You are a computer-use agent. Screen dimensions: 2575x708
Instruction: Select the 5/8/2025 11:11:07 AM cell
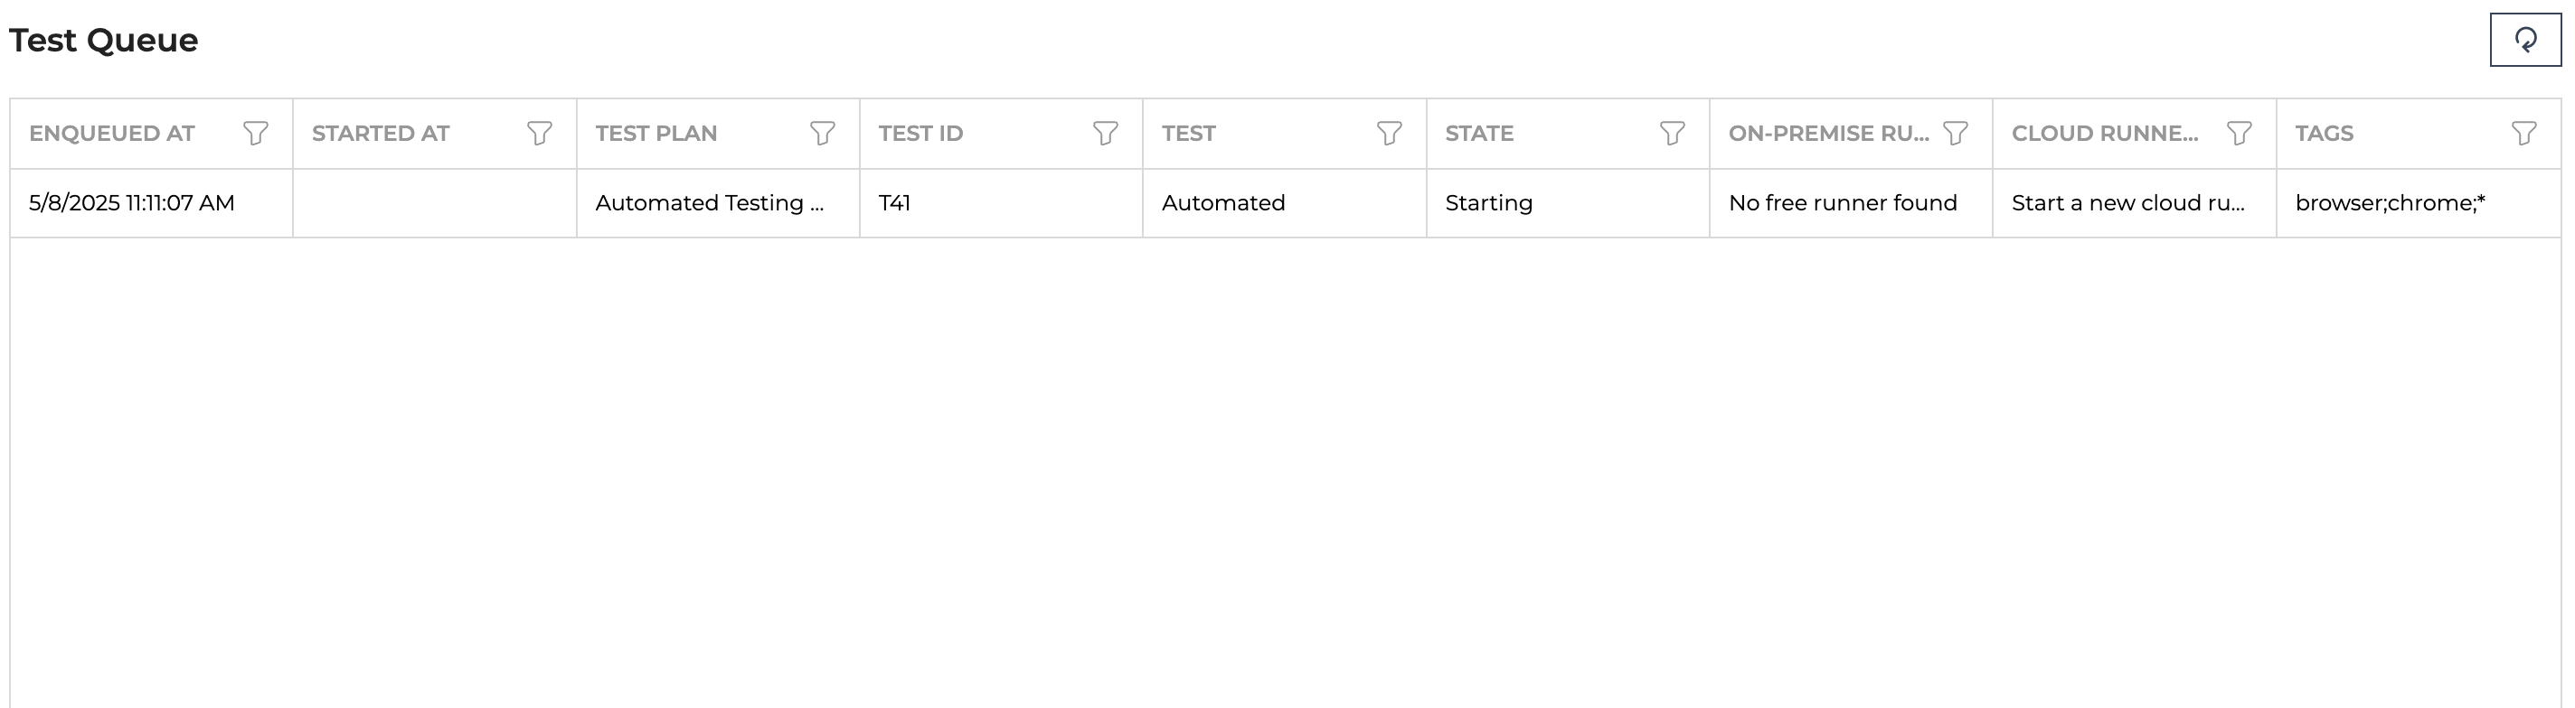click(x=151, y=202)
